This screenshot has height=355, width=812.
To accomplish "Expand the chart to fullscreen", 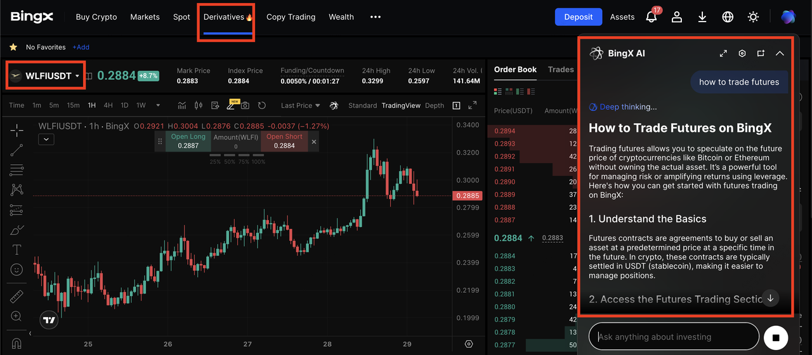I will (472, 105).
